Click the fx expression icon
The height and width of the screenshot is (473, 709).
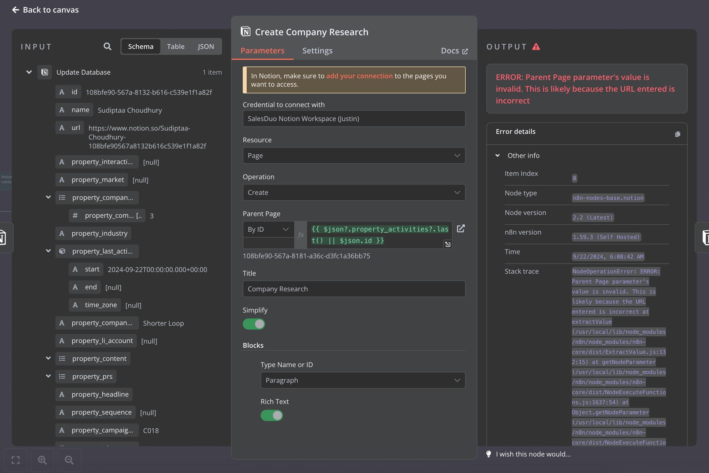point(301,235)
